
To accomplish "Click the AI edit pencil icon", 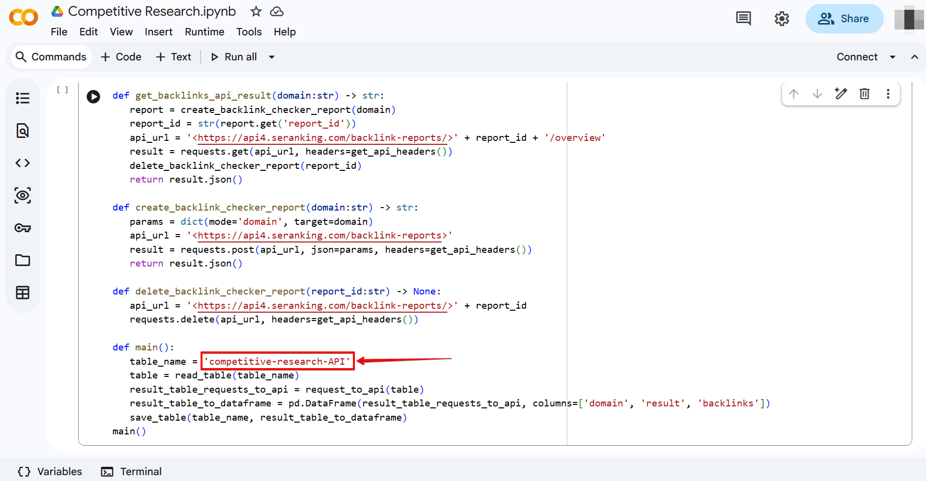I will (x=841, y=93).
